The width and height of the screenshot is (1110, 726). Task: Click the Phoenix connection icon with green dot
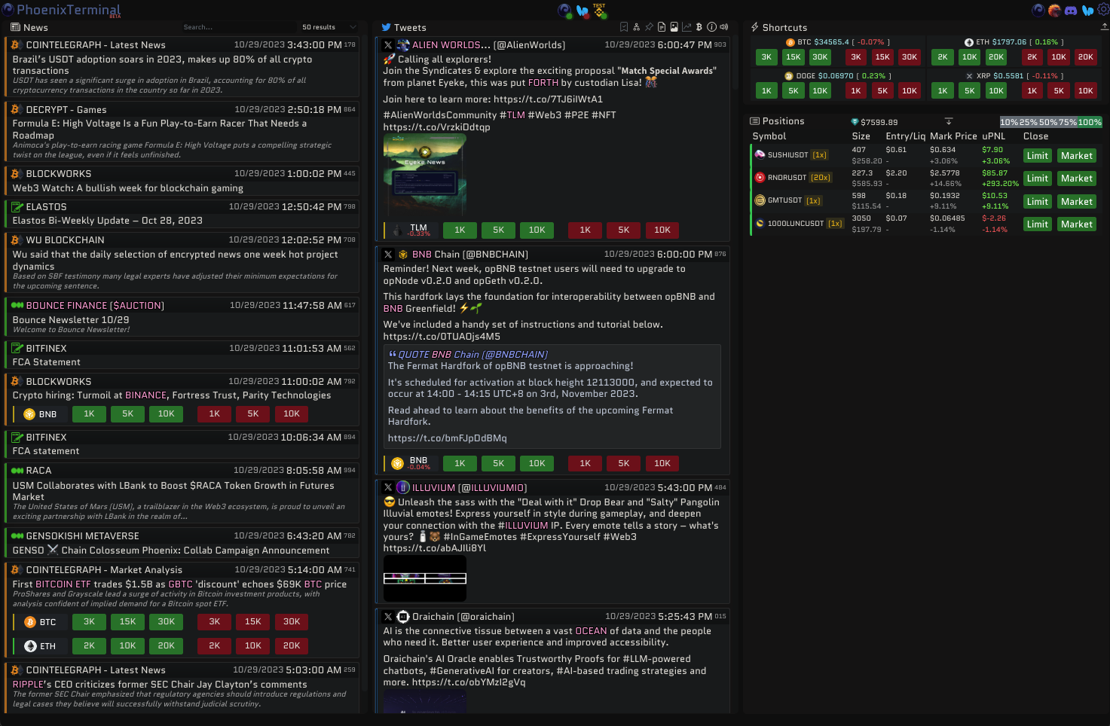564,11
